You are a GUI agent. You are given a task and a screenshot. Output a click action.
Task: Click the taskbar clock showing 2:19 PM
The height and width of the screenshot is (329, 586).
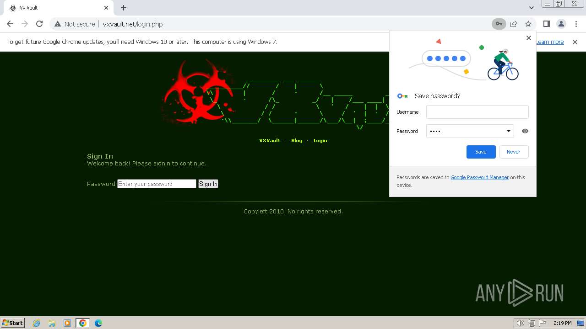tap(562, 323)
